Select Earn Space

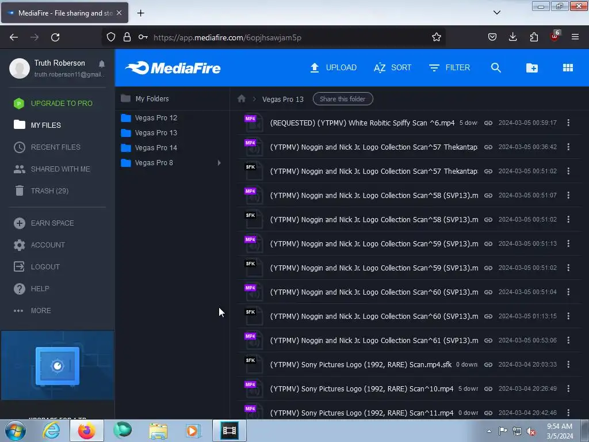[44, 223]
